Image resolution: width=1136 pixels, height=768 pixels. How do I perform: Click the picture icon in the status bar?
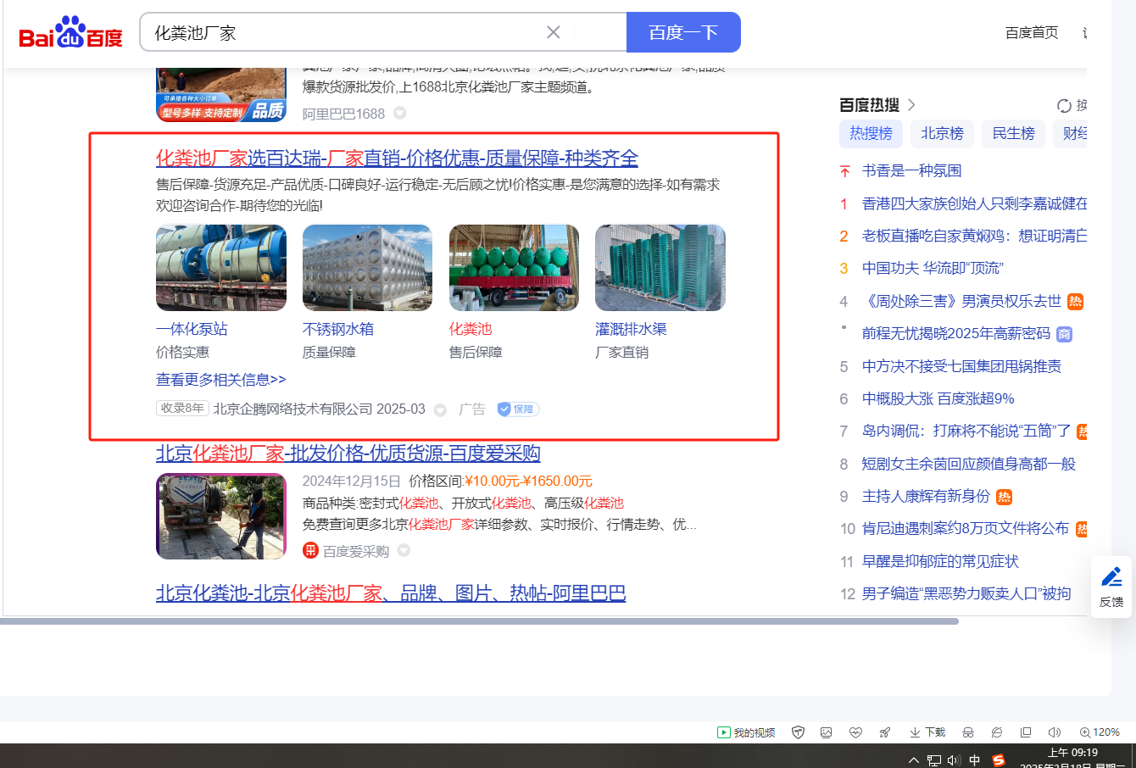[827, 732]
